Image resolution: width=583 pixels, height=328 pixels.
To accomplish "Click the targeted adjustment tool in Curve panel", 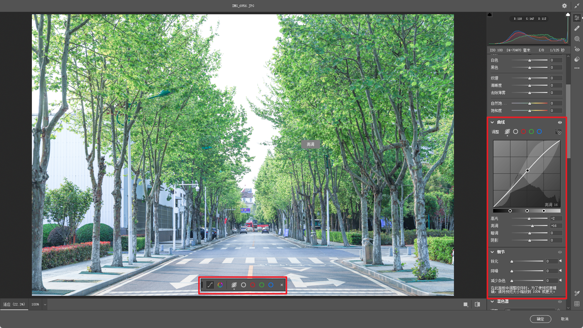I will pos(558,132).
